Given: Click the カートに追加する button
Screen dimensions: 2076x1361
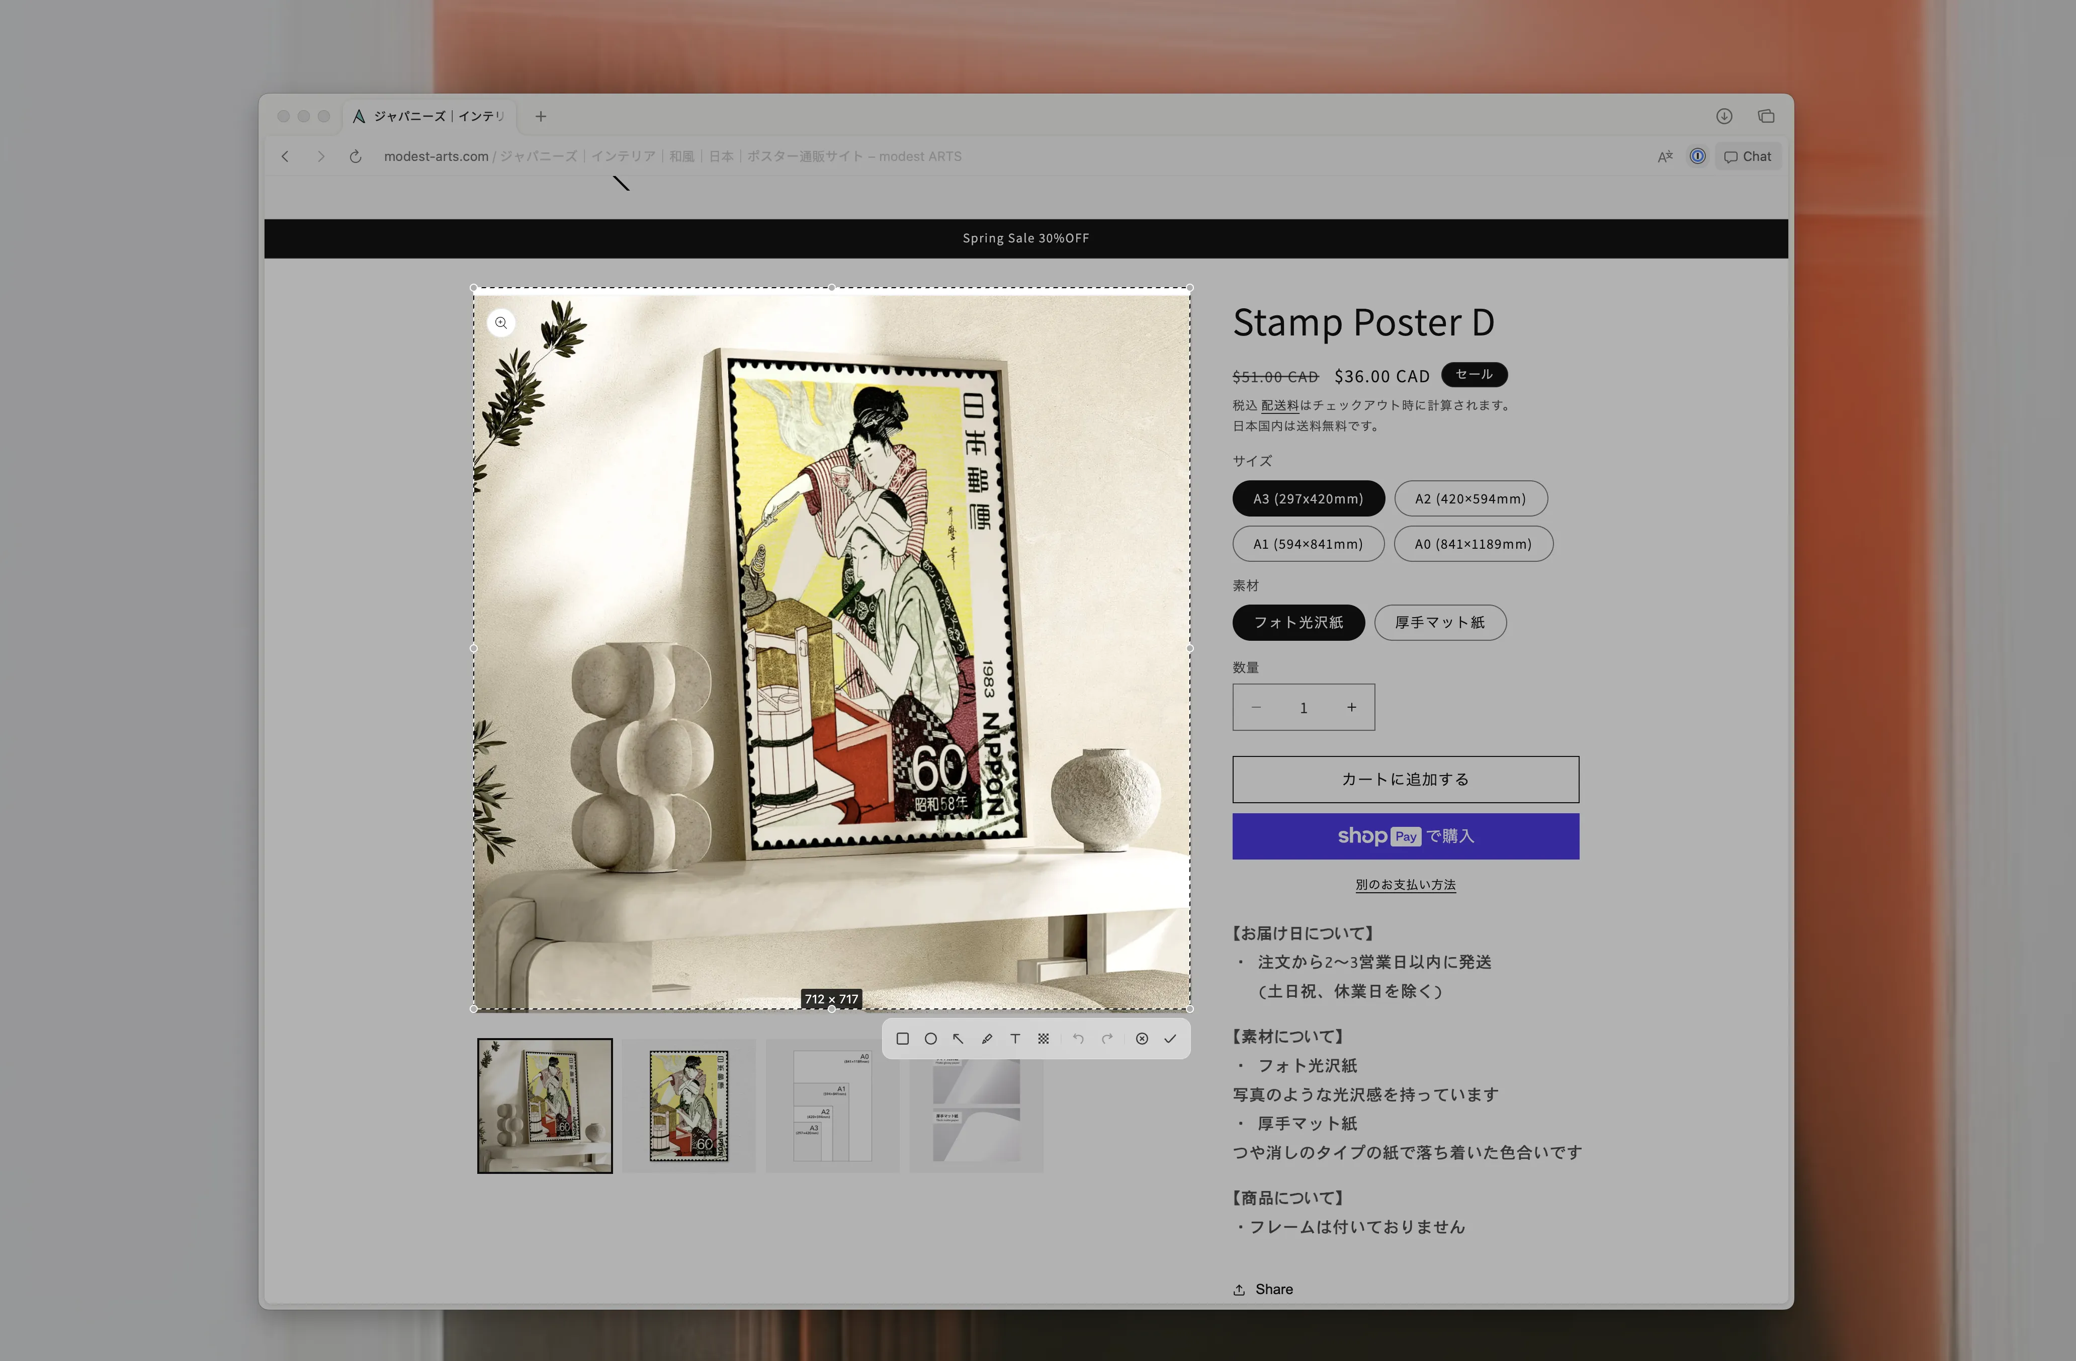Looking at the screenshot, I should click(x=1405, y=779).
